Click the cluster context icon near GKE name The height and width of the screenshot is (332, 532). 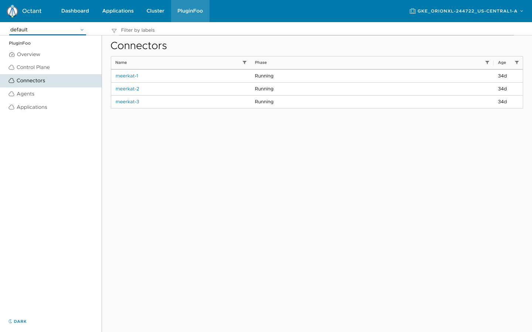click(412, 11)
